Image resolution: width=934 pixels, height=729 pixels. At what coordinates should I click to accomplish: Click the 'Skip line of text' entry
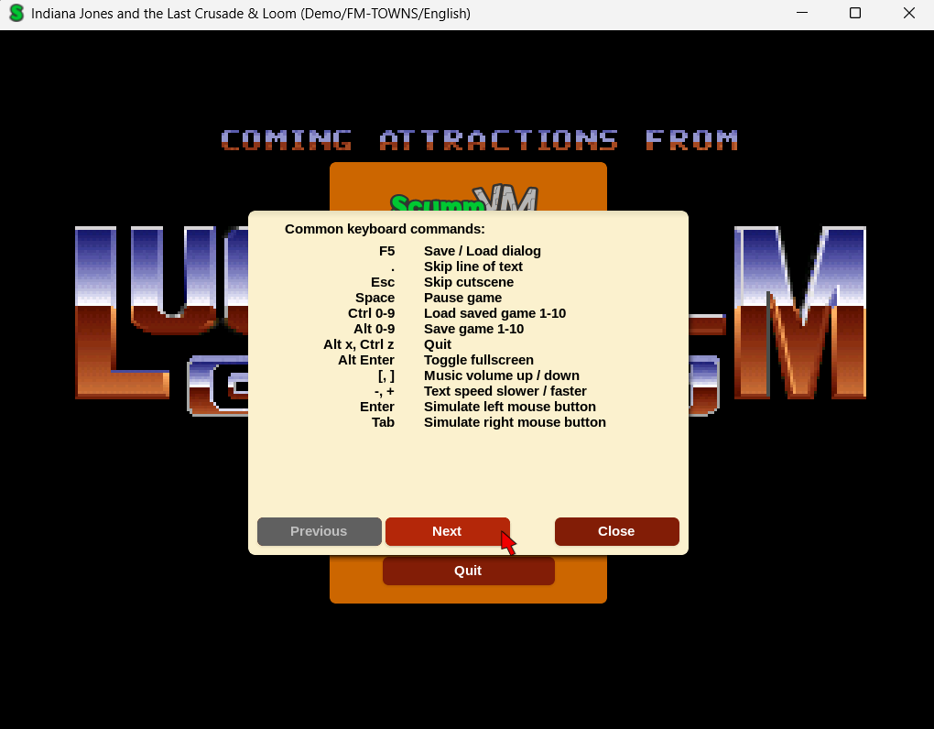coord(473,267)
